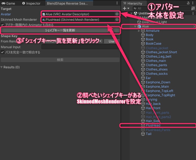The height and width of the screenshot is (160, 196).
Task: Collapse the Untitled scene foldout arrow
Action: click(131, 13)
